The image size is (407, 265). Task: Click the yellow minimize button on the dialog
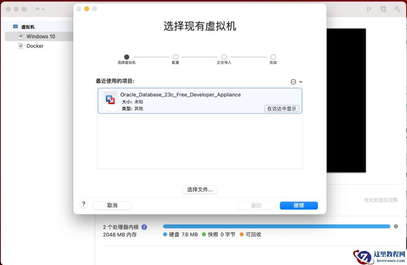coord(87,9)
